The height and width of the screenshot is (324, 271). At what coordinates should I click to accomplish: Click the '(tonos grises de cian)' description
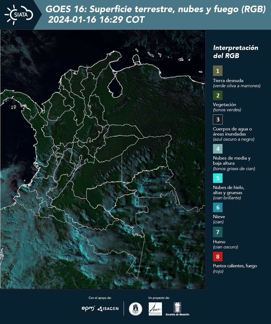(234, 169)
